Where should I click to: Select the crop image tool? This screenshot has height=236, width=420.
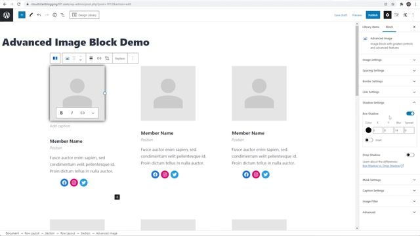pos(107,58)
